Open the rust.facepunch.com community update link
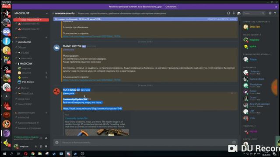This screenshot has width=280, height=157. [92, 109]
